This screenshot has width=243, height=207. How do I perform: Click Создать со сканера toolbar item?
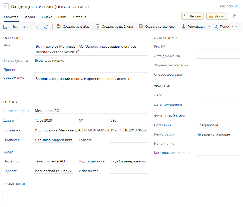[x=157, y=26]
